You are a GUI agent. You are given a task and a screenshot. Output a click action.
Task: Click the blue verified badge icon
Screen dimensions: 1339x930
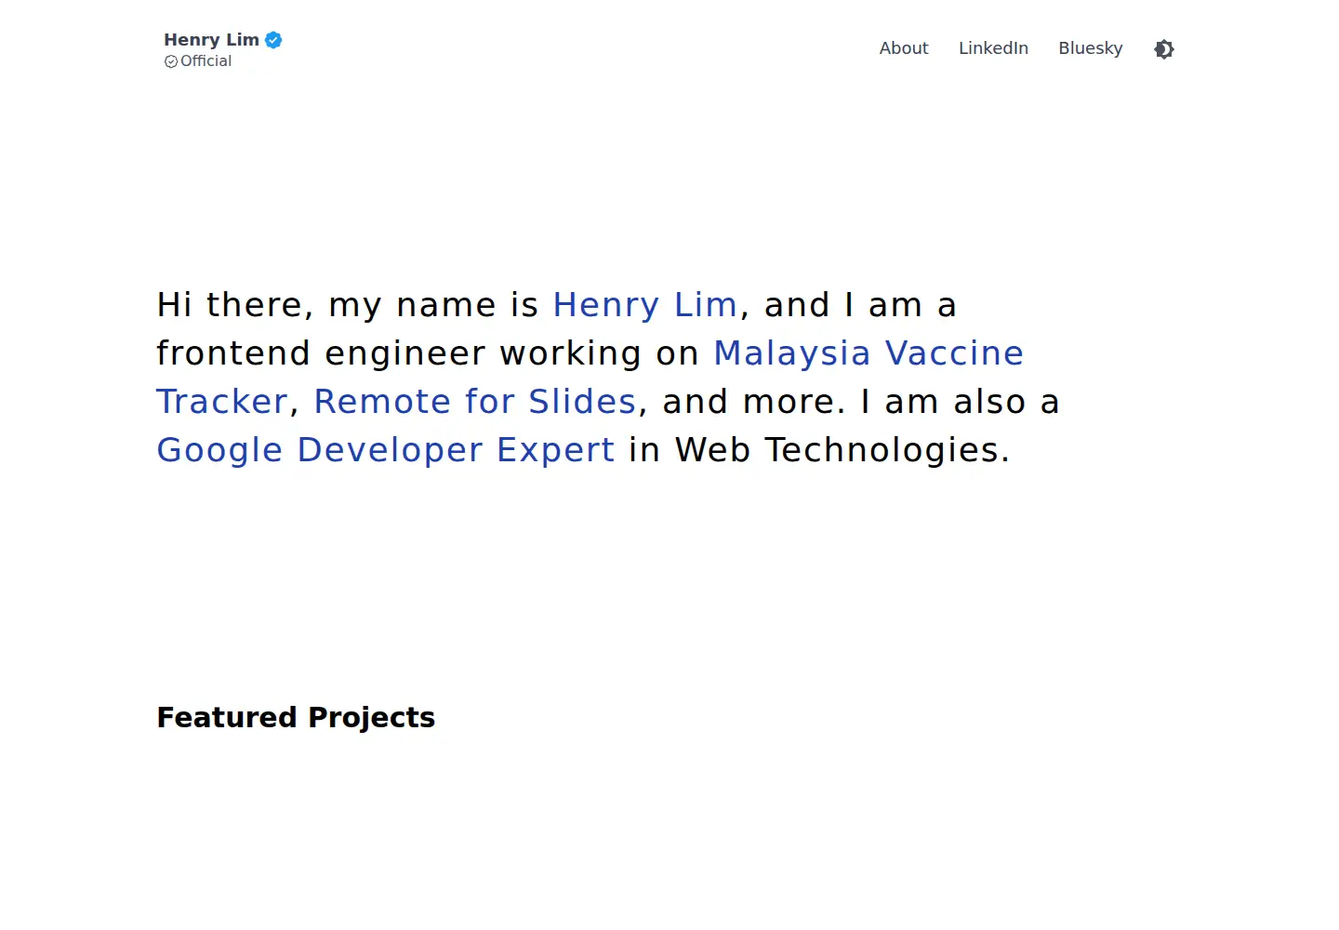coord(273,40)
